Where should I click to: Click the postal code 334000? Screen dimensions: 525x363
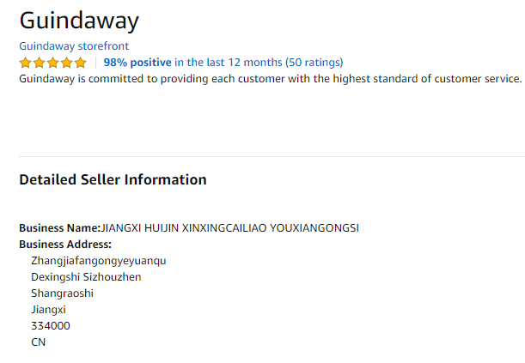pos(51,326)
